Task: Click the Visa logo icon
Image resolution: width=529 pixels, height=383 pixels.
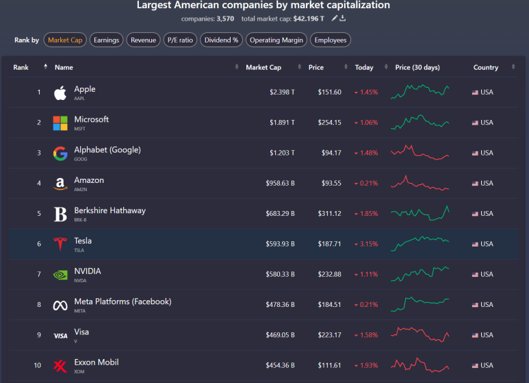Action: point(60,336)
